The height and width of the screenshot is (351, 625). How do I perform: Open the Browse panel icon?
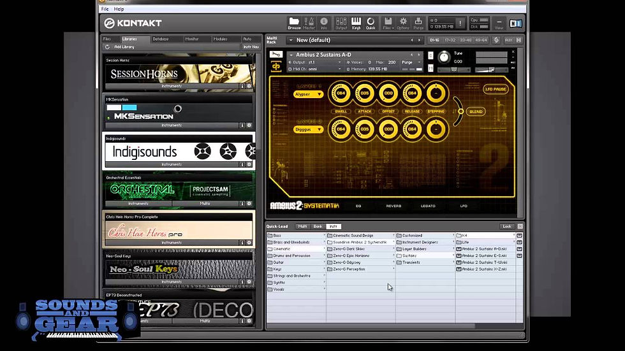(294, 24)
